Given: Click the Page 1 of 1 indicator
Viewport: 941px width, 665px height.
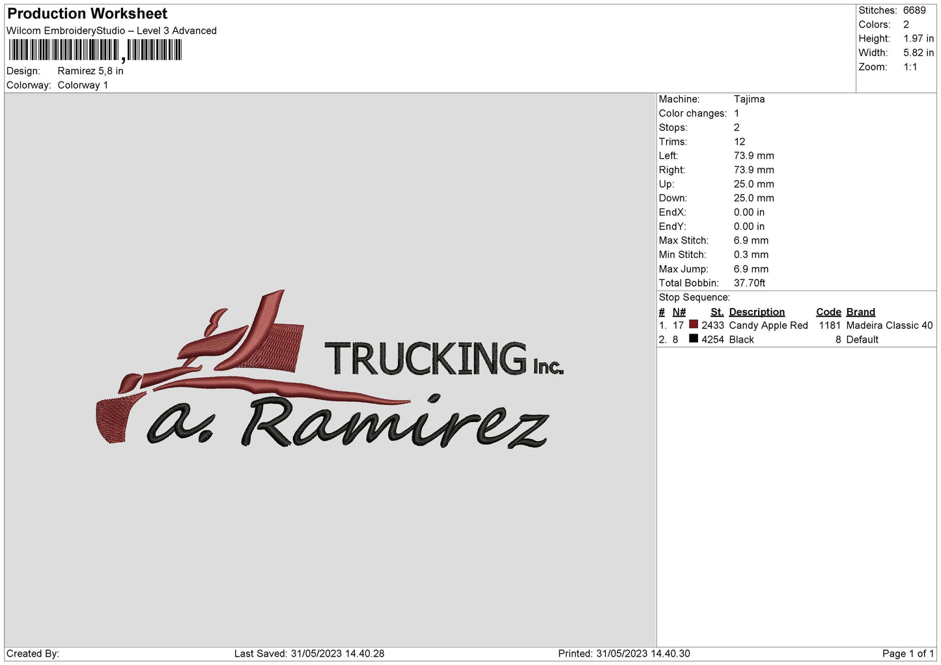Looking at the screenshot, I should (908, 654).
